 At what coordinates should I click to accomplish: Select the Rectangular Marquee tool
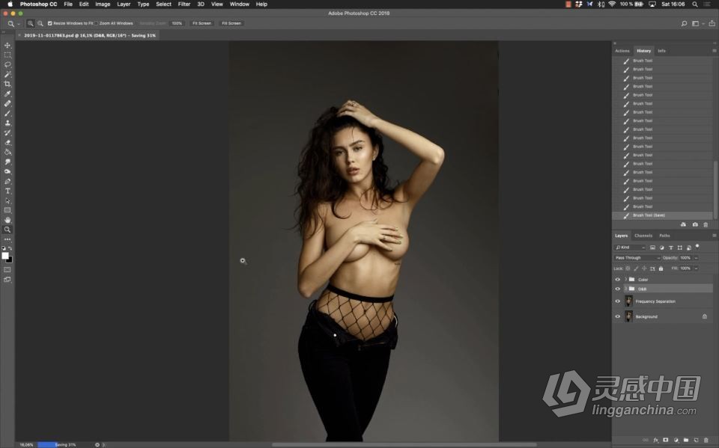[x=7, y=55]
